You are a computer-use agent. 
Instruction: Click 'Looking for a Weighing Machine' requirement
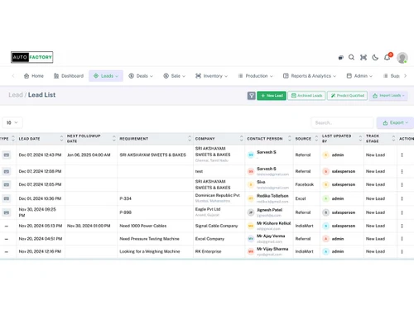pyautogui.click(x=150, y=251)
